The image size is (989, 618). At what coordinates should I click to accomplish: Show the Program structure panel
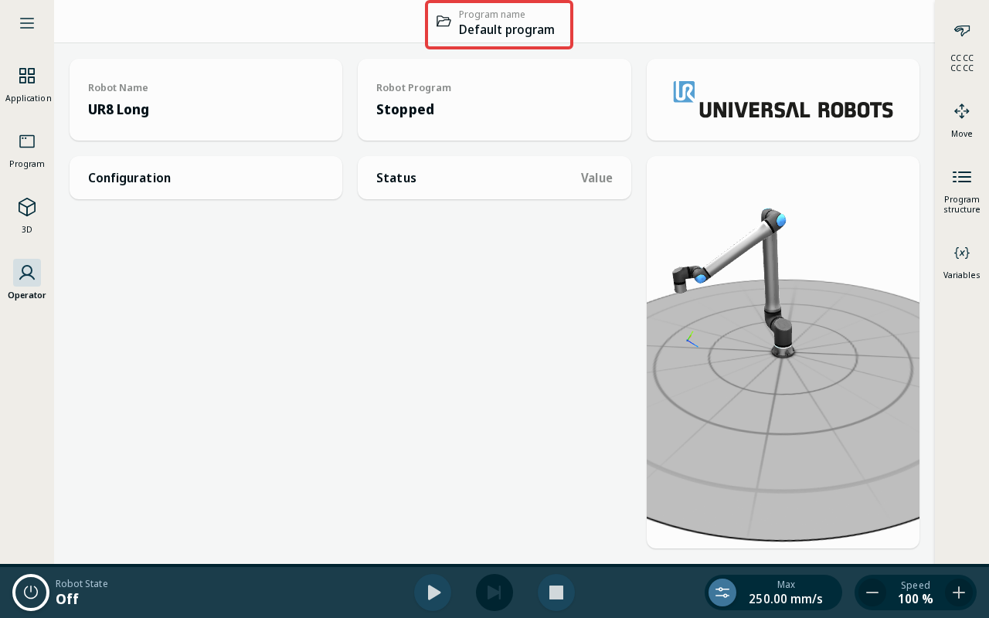[x=962, y=191]
